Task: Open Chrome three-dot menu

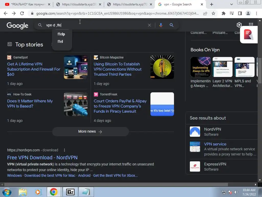Action: coord(256,13)
